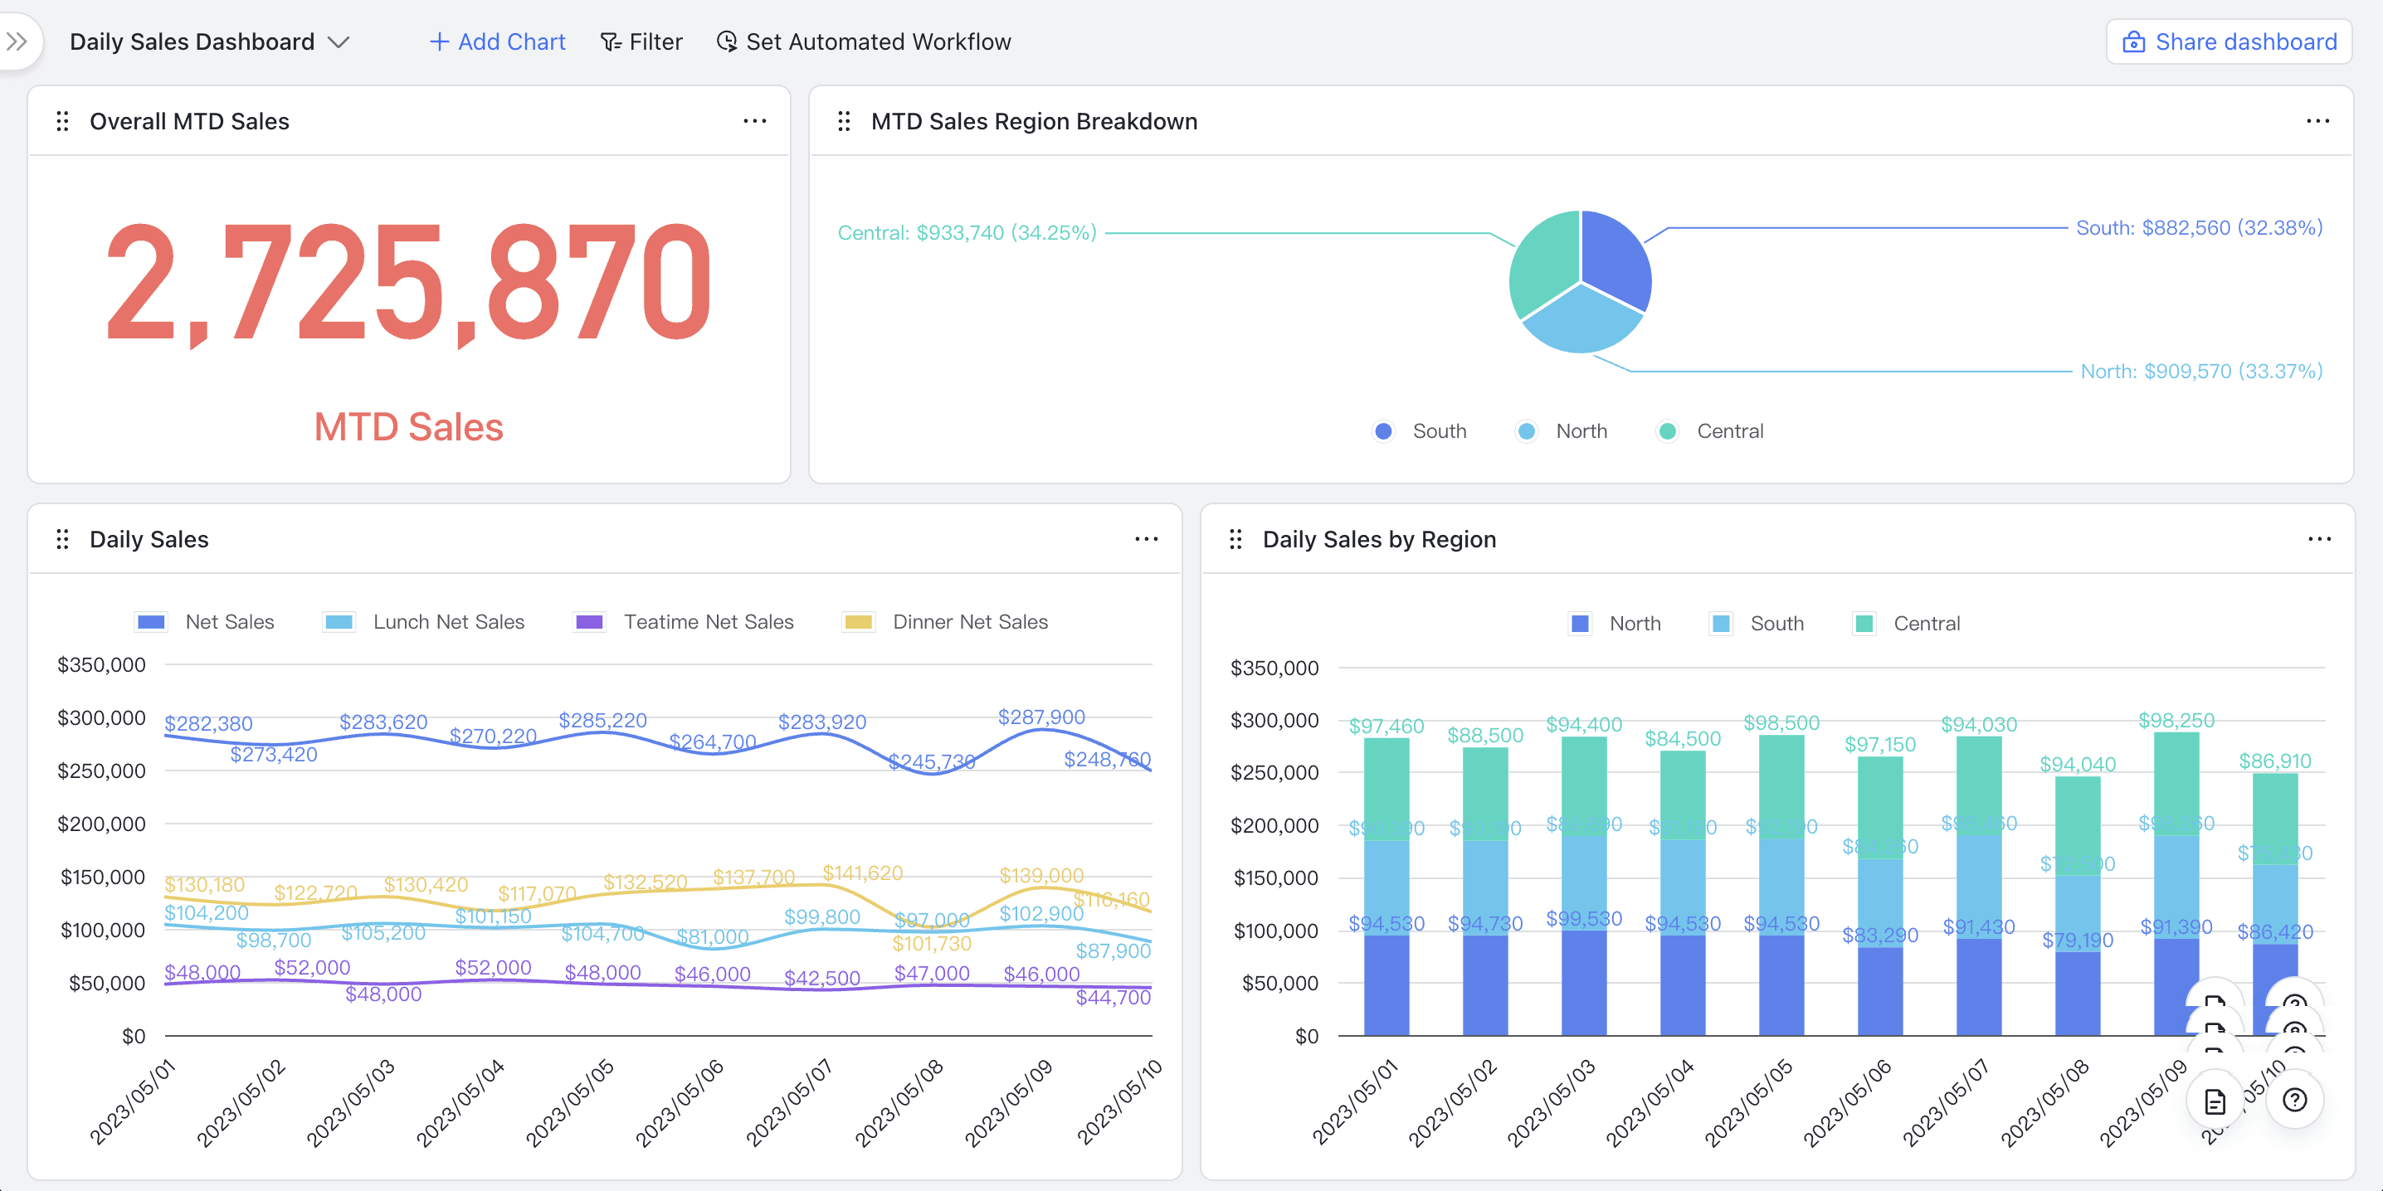Open MTD Sales Region Breakdown options menu
The image size is (2383, 1191).
(2317, 121)
